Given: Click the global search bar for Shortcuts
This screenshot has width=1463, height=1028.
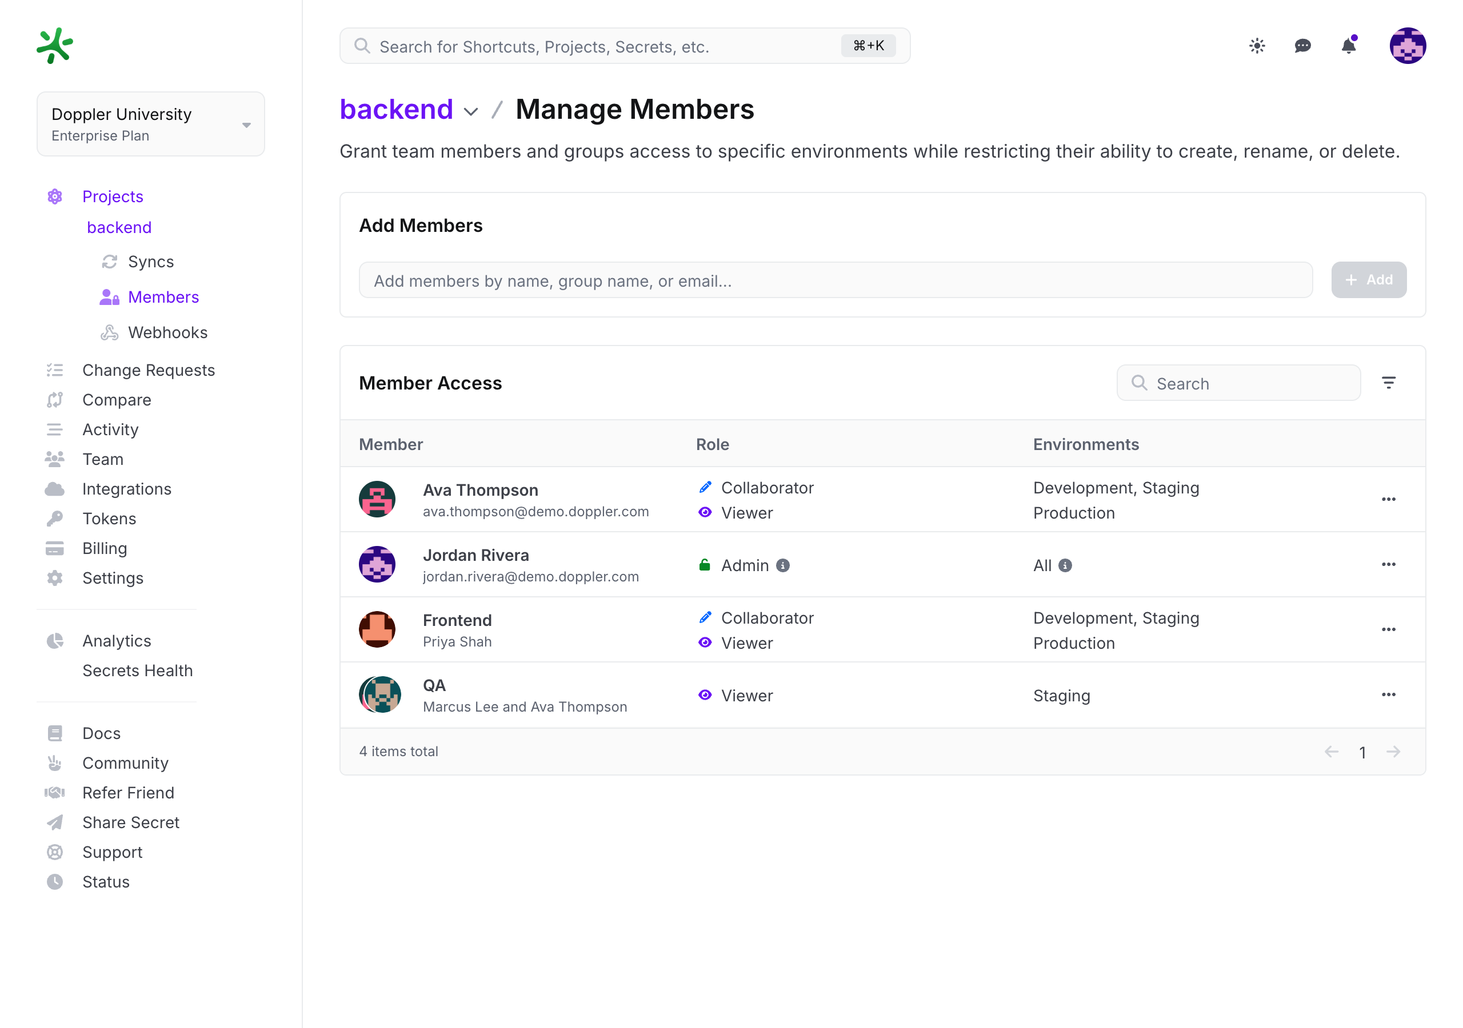Looking at the screenshot, I should tap(625, 46).
